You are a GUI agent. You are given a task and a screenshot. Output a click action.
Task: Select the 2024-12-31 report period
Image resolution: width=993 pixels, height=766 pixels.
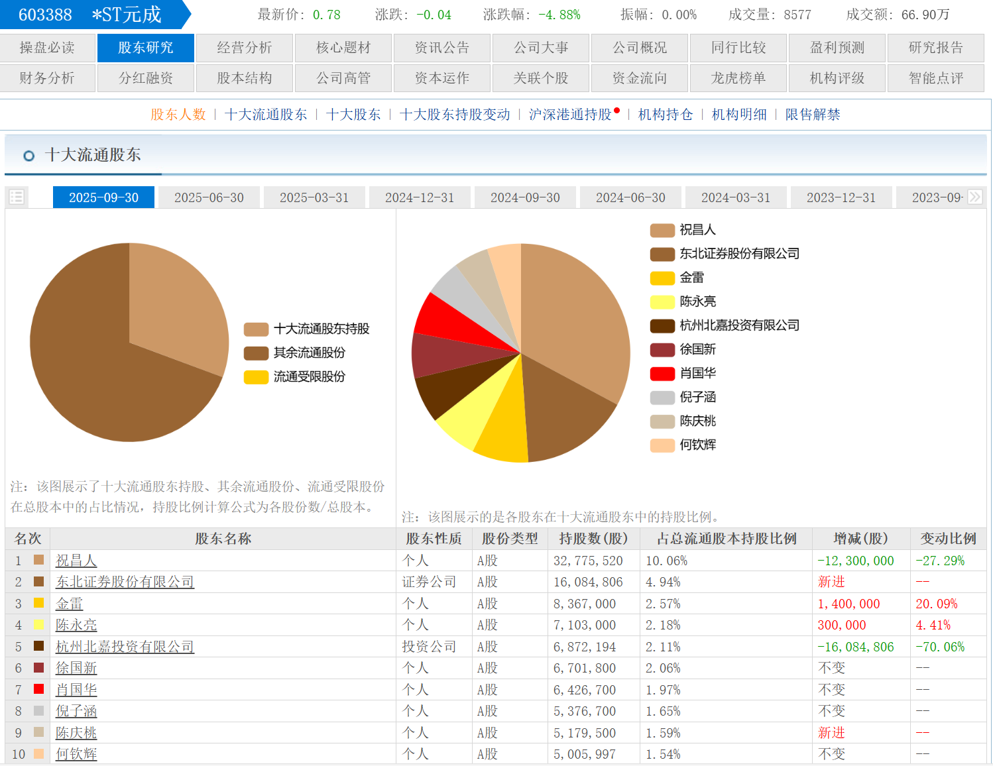420,197
